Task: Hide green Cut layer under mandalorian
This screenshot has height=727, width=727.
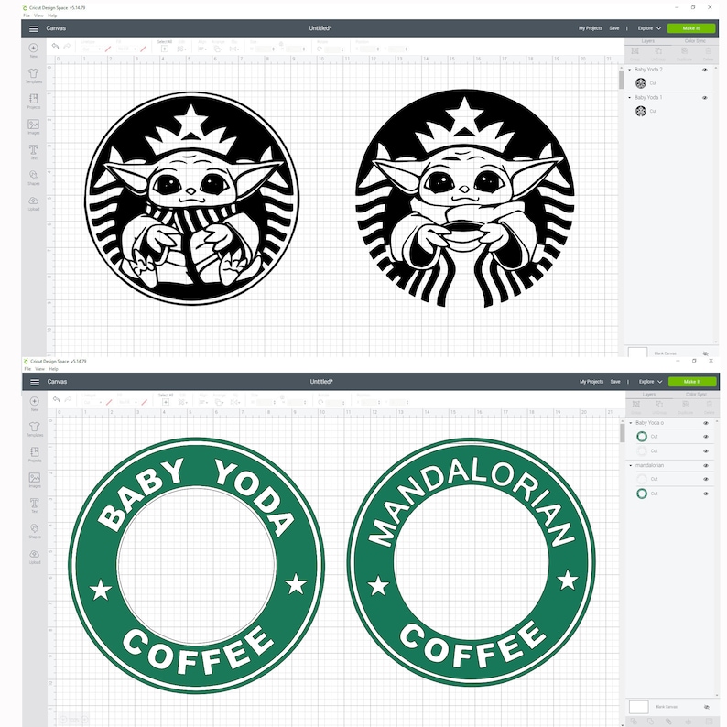Action: tap(706, 494)
